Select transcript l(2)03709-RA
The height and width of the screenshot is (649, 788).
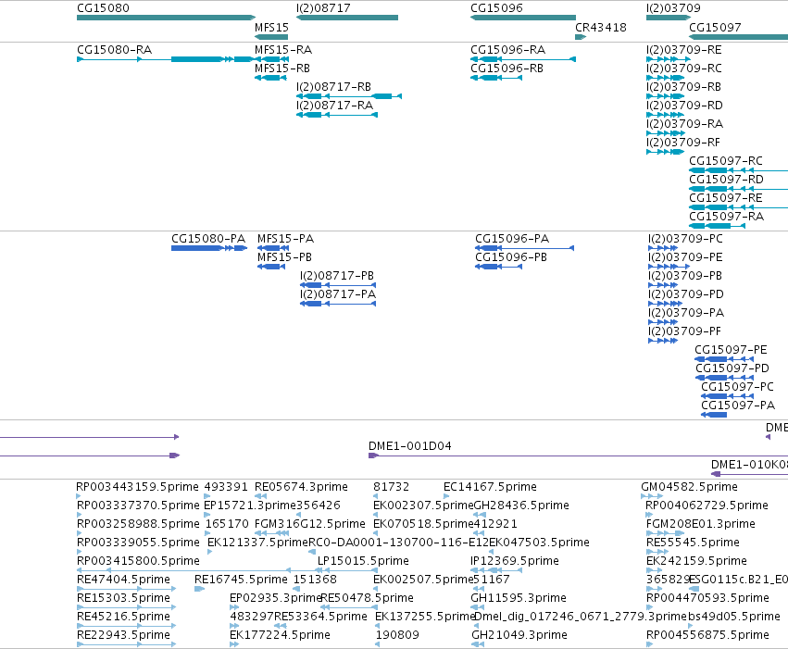(x=684, y=124)
